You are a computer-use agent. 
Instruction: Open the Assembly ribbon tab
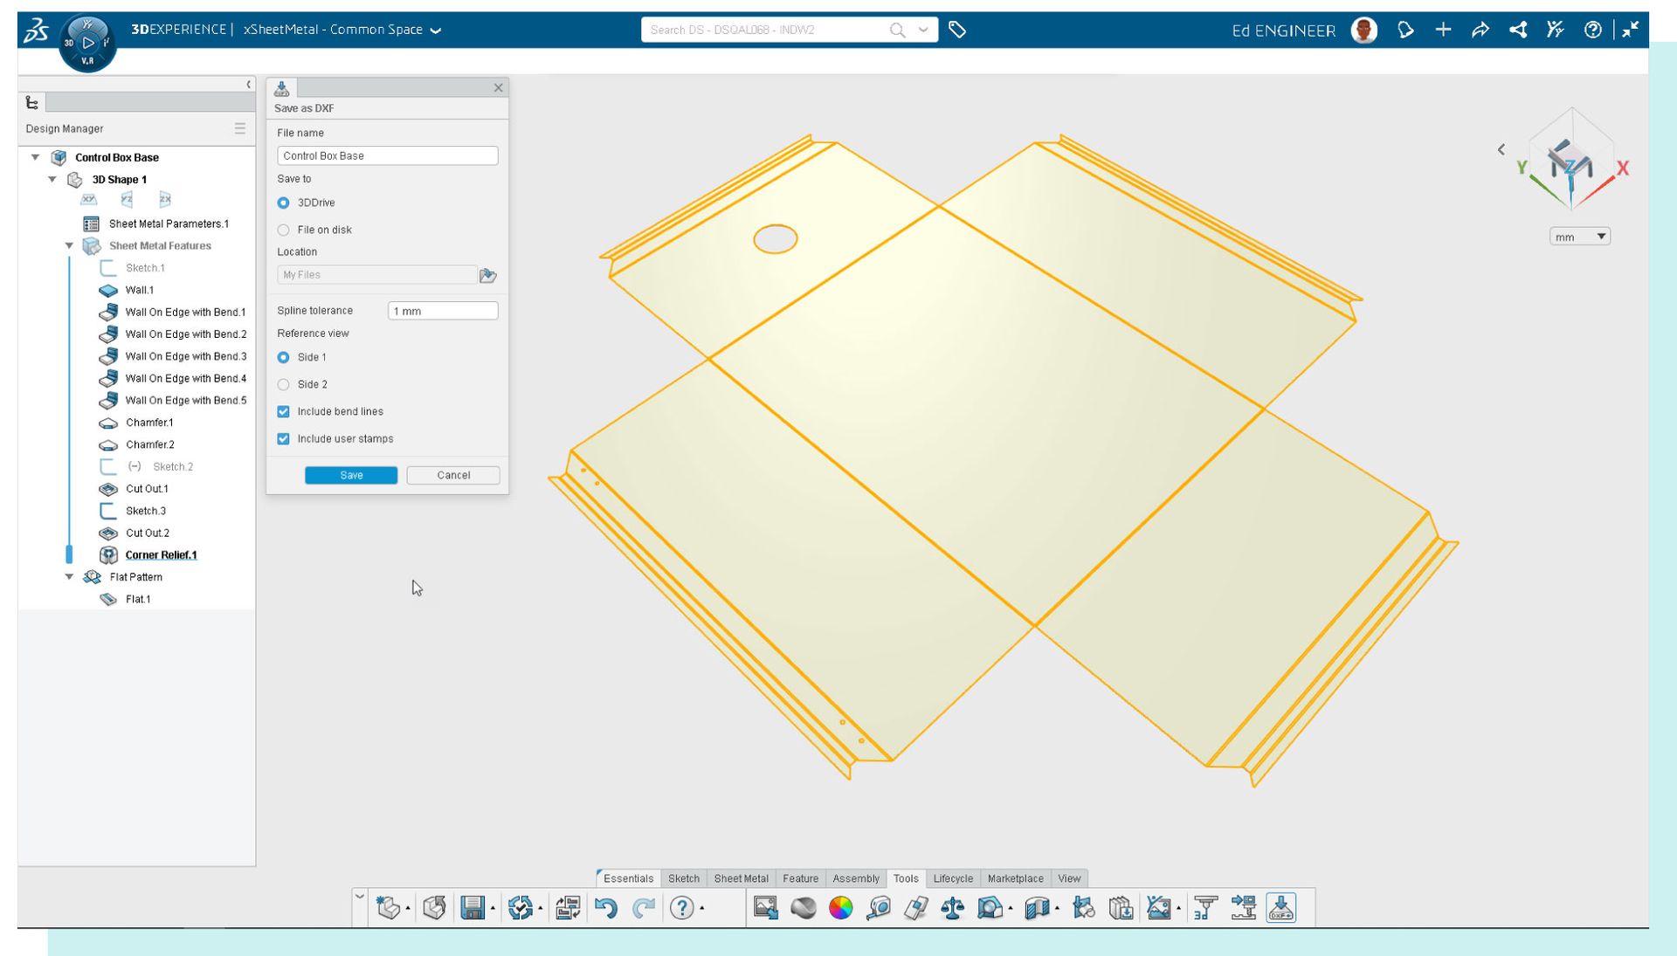(x=856, y=878)
